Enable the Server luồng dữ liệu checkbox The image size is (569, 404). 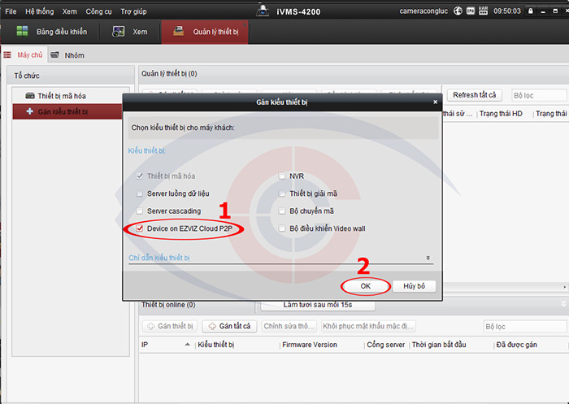tap(139, 193)
